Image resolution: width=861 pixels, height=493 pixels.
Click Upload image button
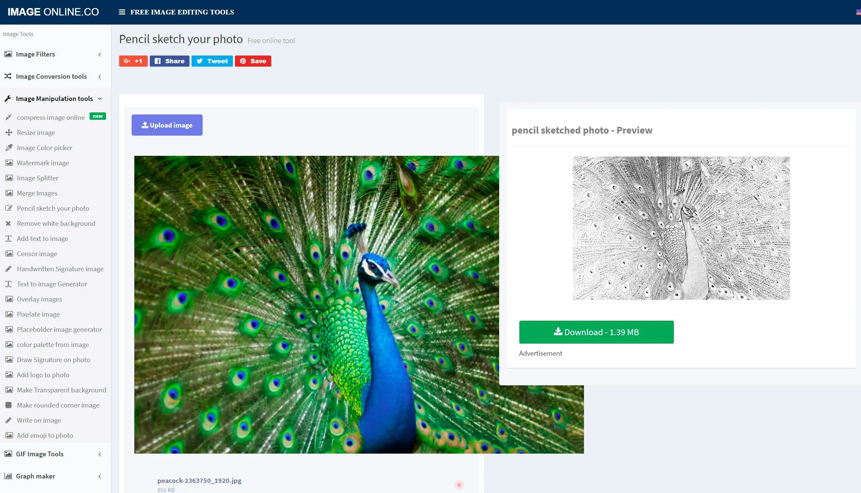(x=167, y=125)
